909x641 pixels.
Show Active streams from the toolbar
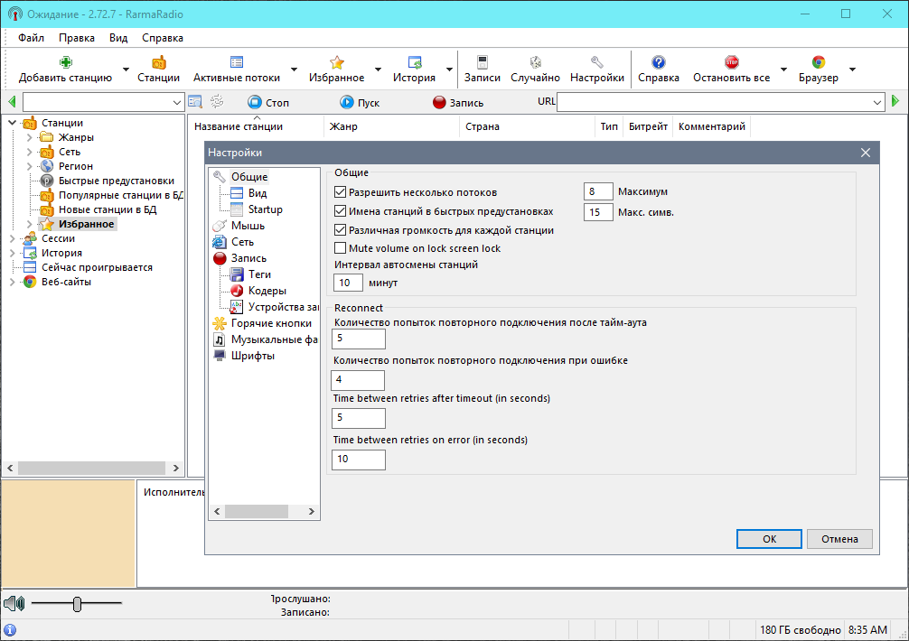click(x=237, y=62)
